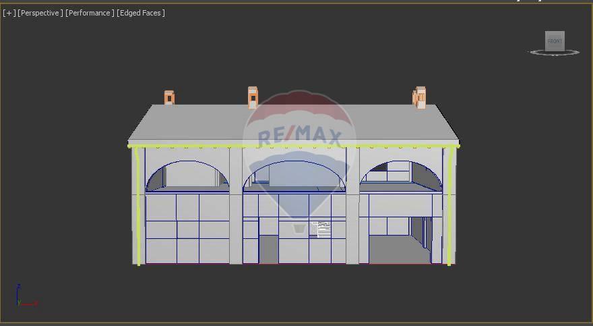The width and height of the screenshot is (593, 326).
Task: Select the yellow horizontal roof gutter
Action: coord(202,146)
